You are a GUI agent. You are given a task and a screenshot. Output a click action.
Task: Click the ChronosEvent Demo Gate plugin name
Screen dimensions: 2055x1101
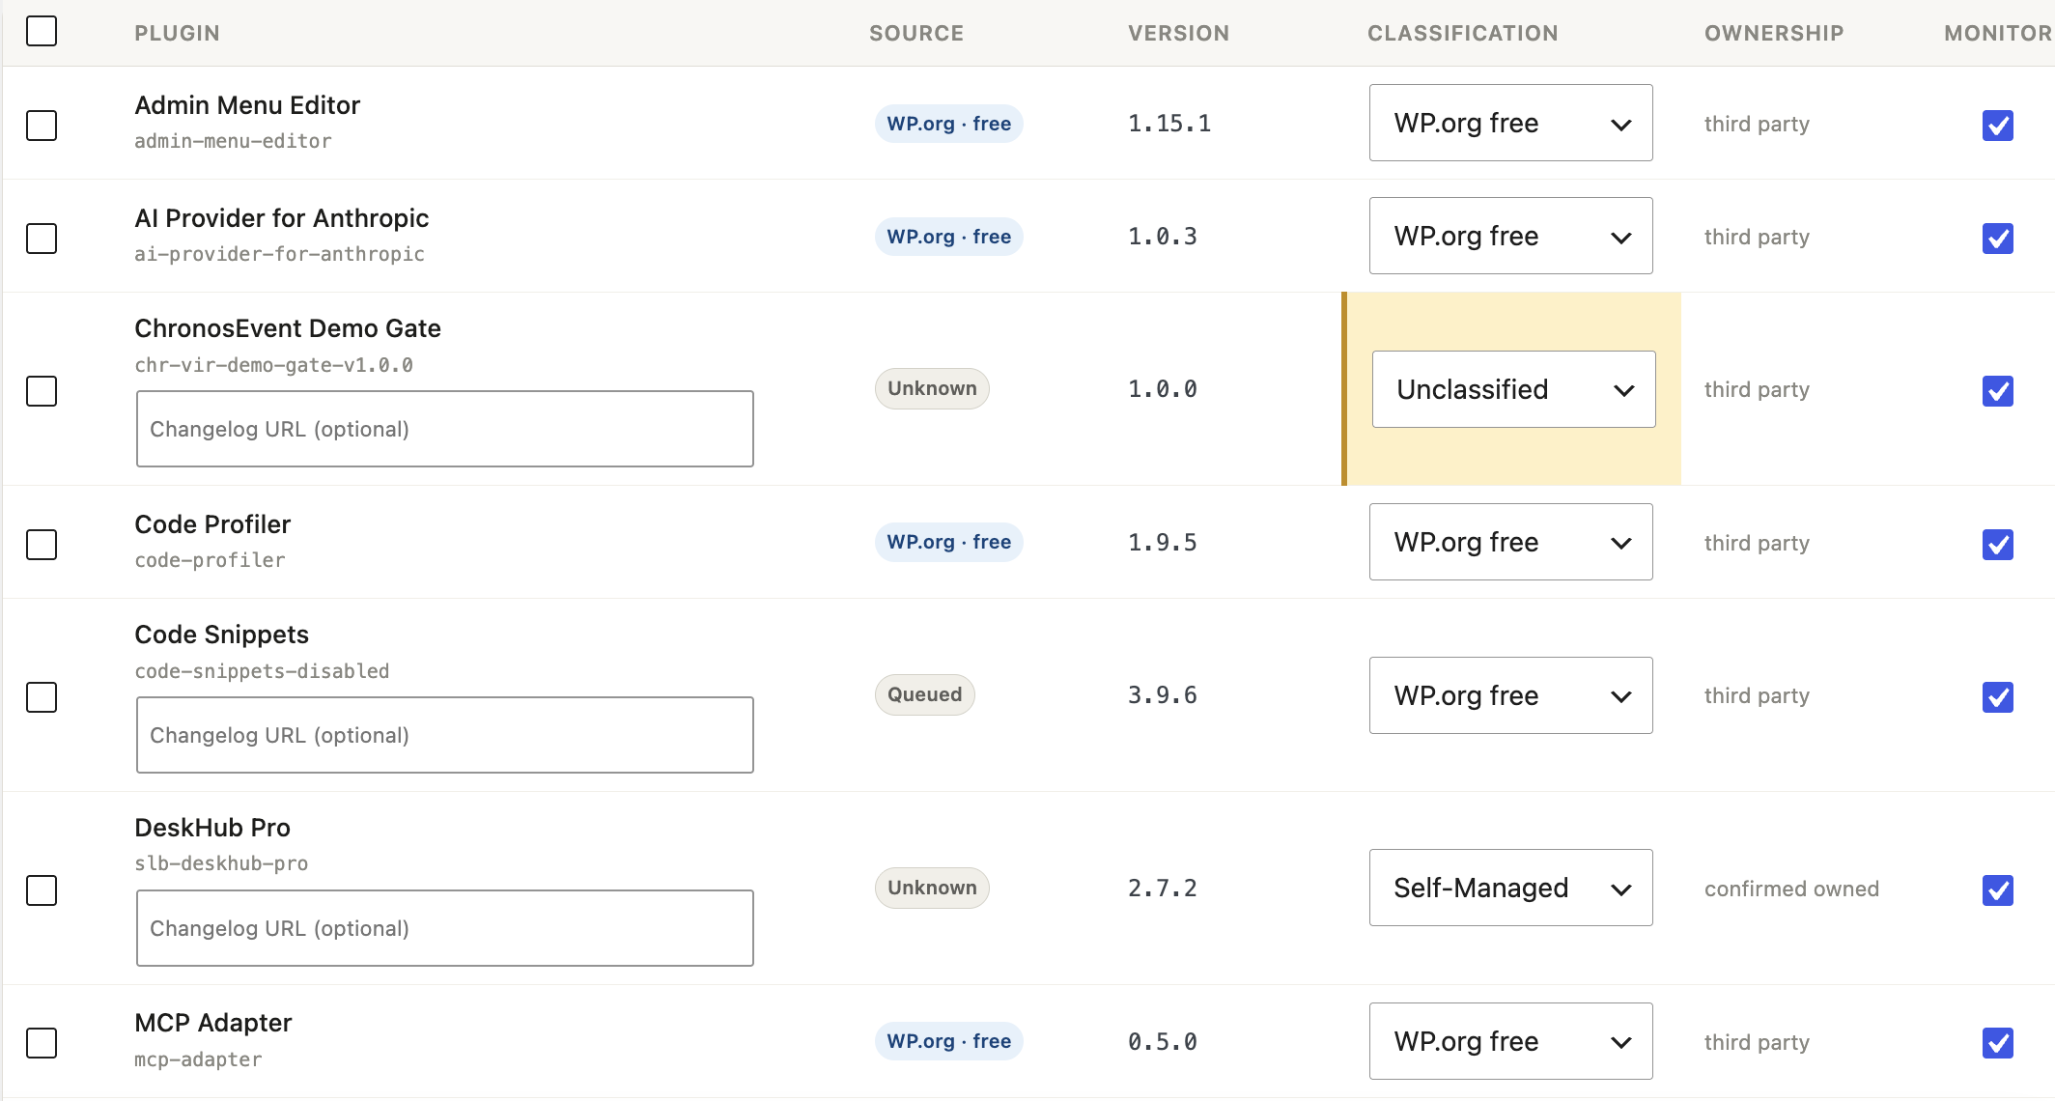coord(288,328)
